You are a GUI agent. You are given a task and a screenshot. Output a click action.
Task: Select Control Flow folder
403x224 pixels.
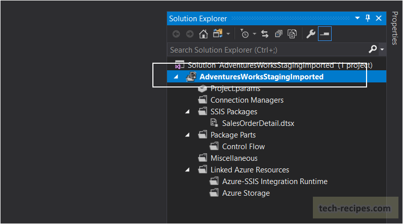tap(244, 147)
